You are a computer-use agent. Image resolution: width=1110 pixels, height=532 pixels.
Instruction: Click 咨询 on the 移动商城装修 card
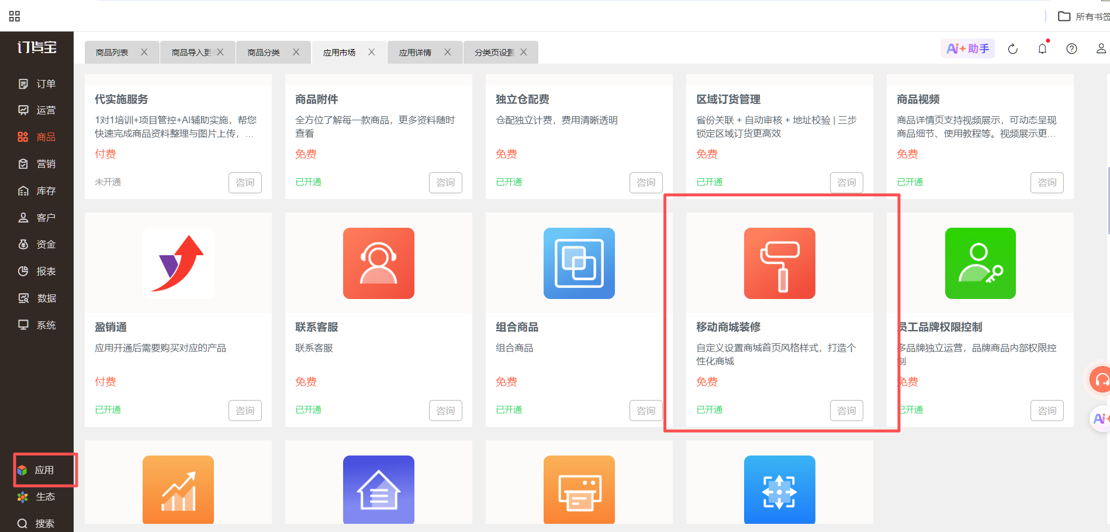(846, 411)
